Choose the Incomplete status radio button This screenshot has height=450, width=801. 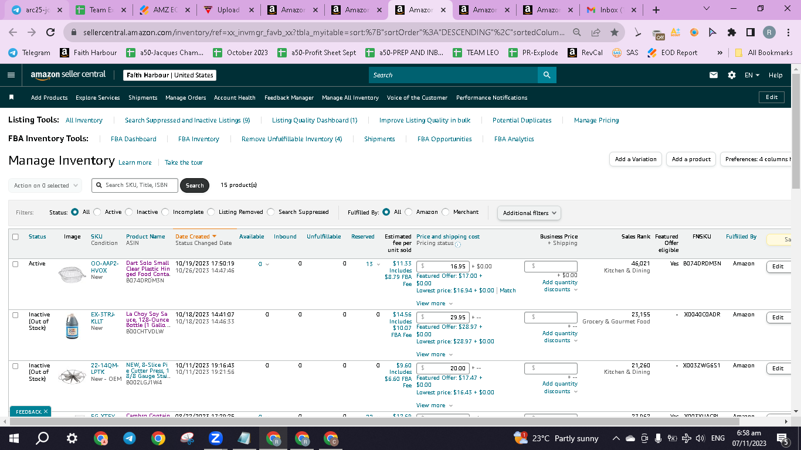pos(165,212)
